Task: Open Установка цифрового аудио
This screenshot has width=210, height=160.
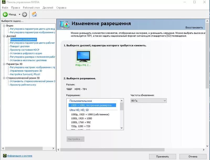Action: pyautogui.click(x=26, y=53)
